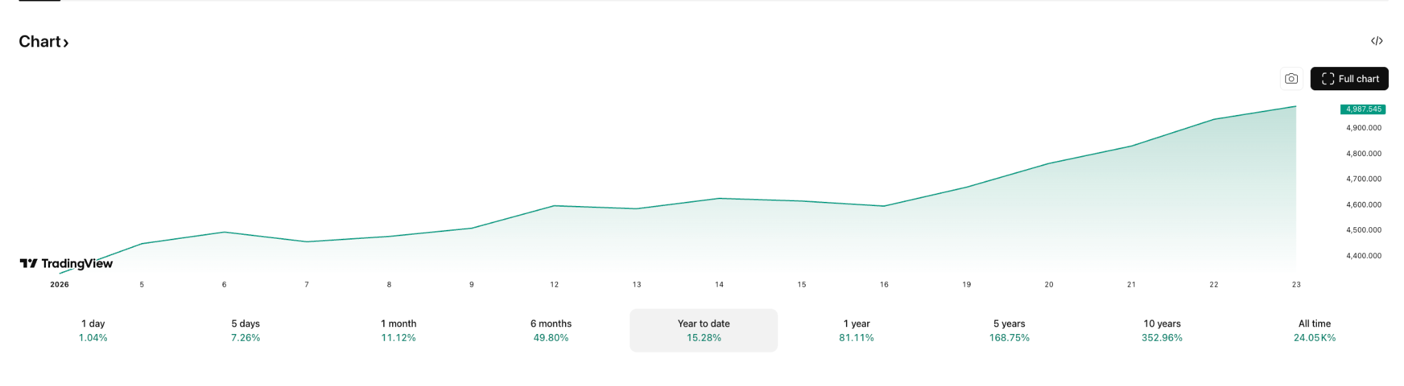This screenshot has height=386, width=1404.
Task: Click the 2026 label on time axis
Action: (60, 285)
